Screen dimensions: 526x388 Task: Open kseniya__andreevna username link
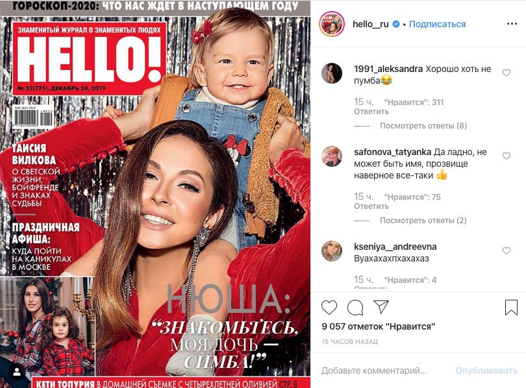(395, 247)
